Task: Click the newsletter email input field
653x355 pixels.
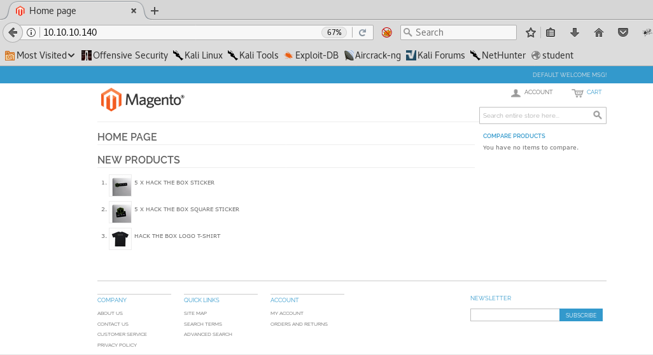Action: tap(514, 315)
